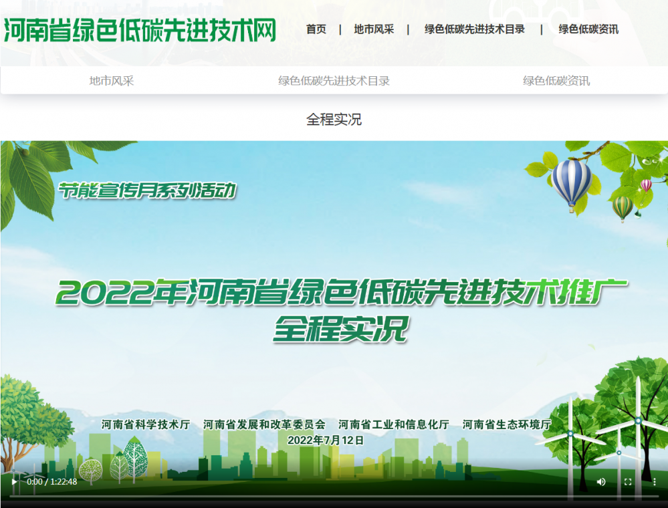Click the date 2022年7月12日 in video

(326, 440)
